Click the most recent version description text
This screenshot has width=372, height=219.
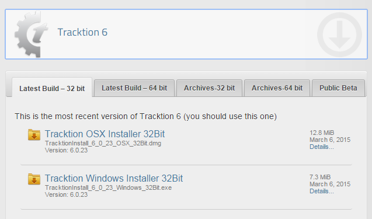click(x=145, y=116)
